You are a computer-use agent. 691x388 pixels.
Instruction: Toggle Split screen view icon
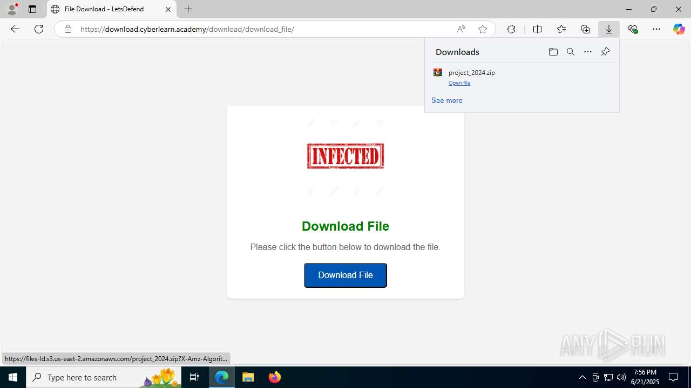tap(537, 29)
